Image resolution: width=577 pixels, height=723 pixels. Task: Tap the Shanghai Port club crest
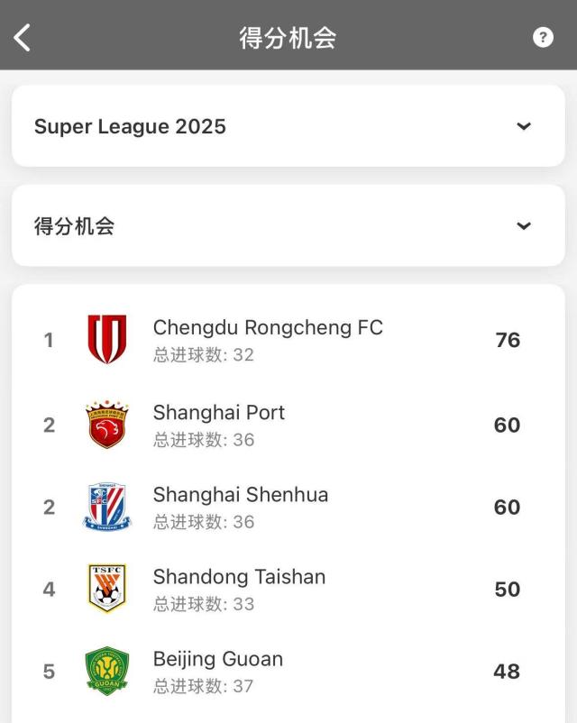tap(106, 425)
